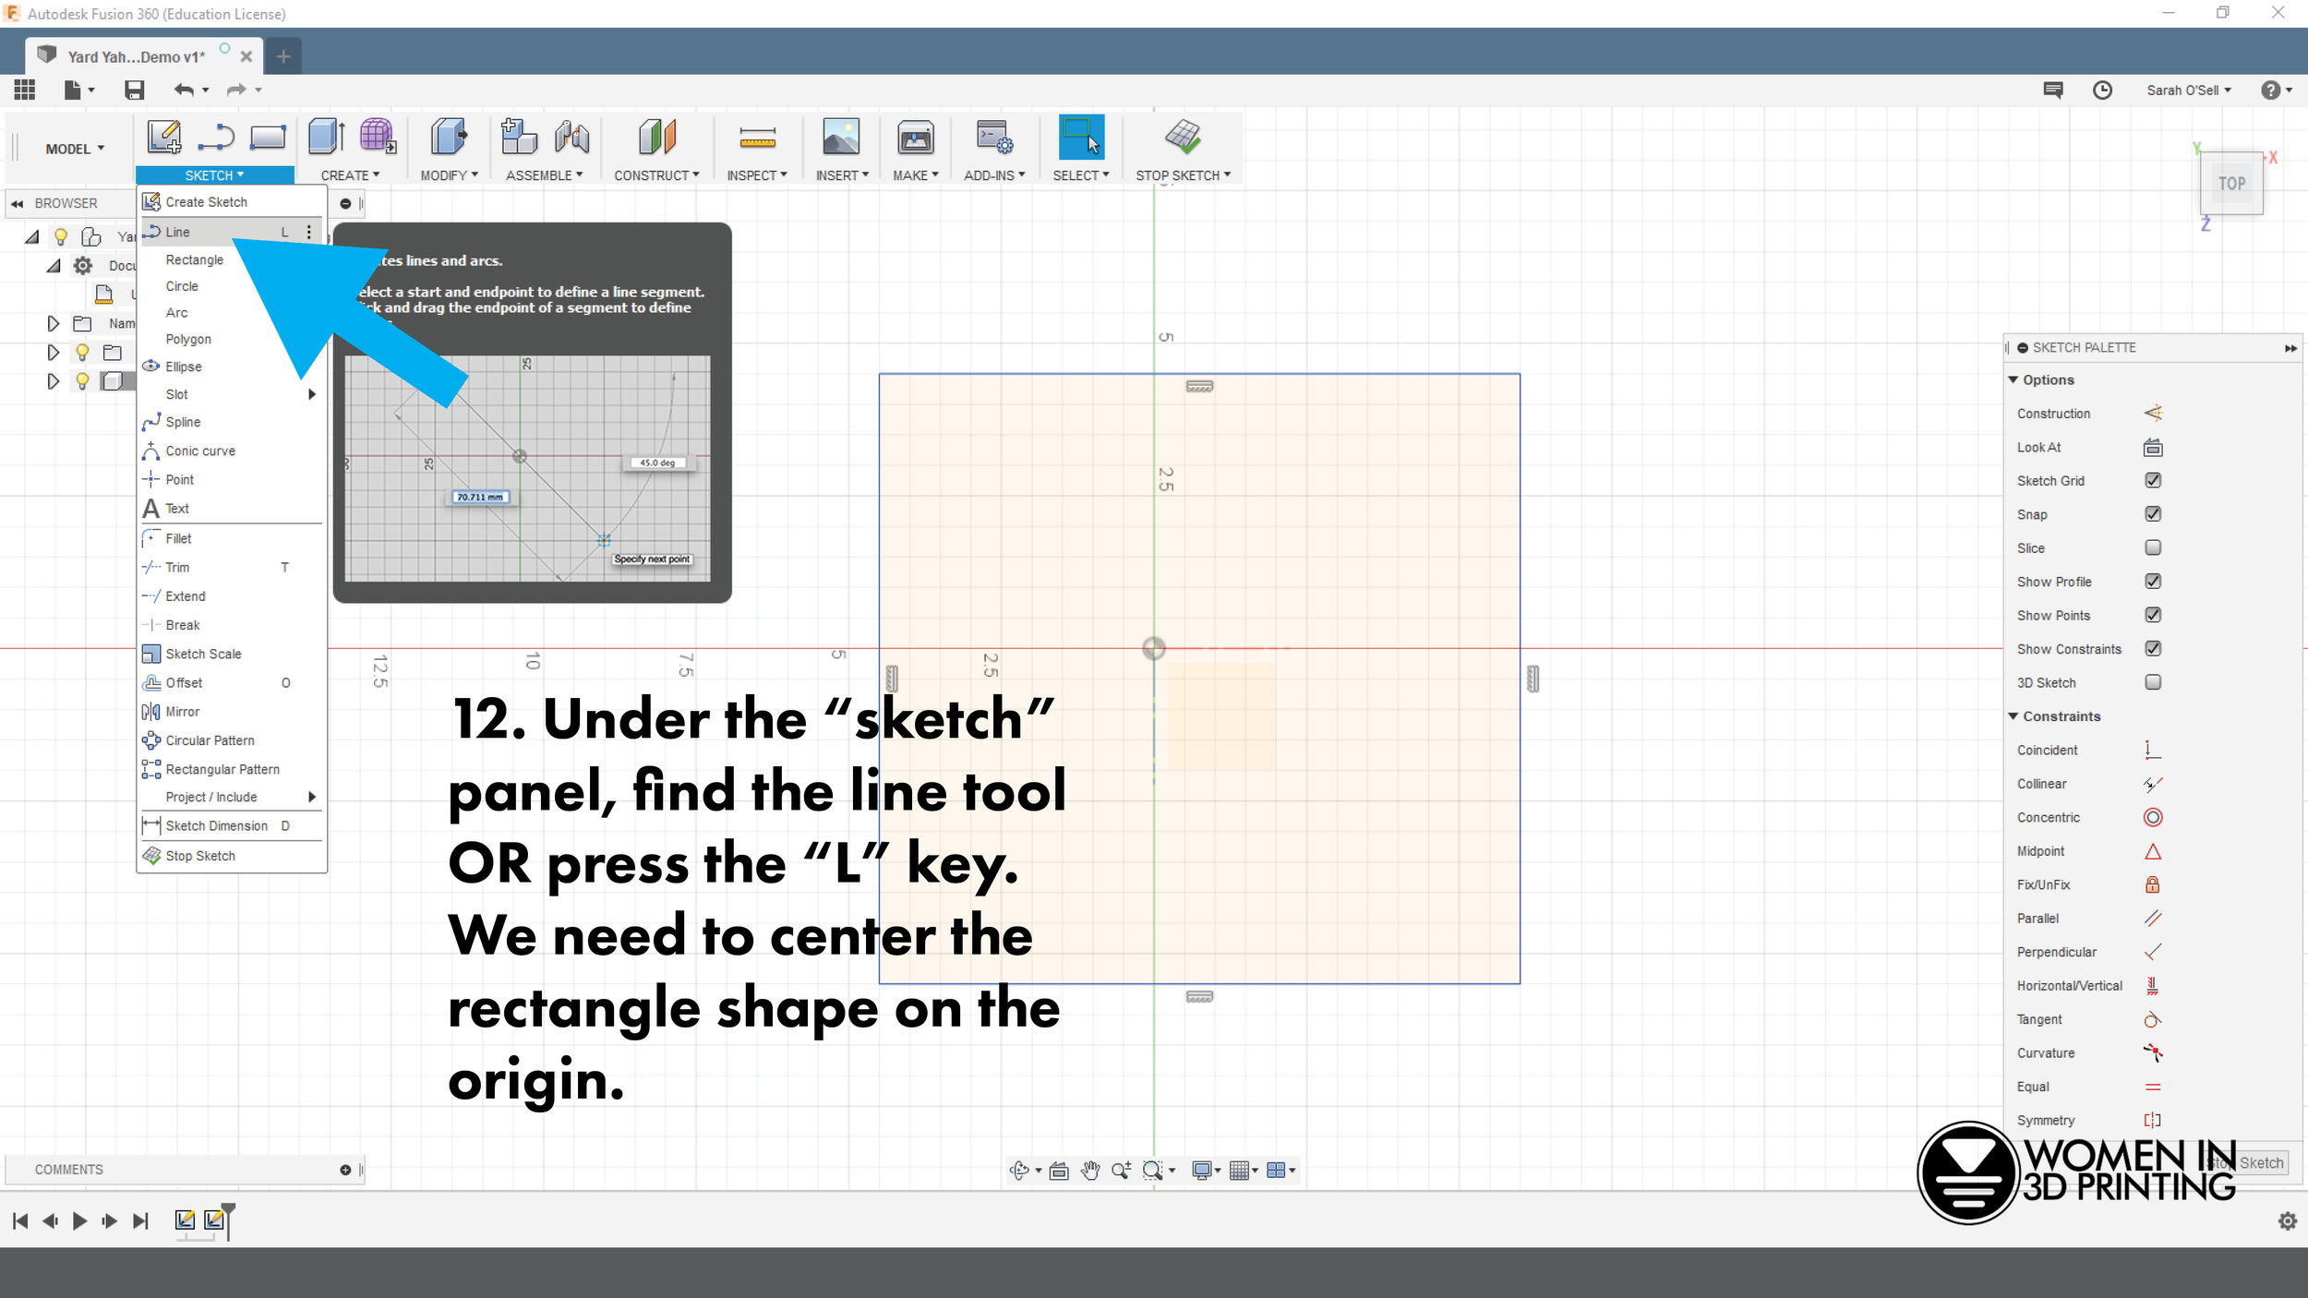Open the MODIFY dropdown menu

449,175
